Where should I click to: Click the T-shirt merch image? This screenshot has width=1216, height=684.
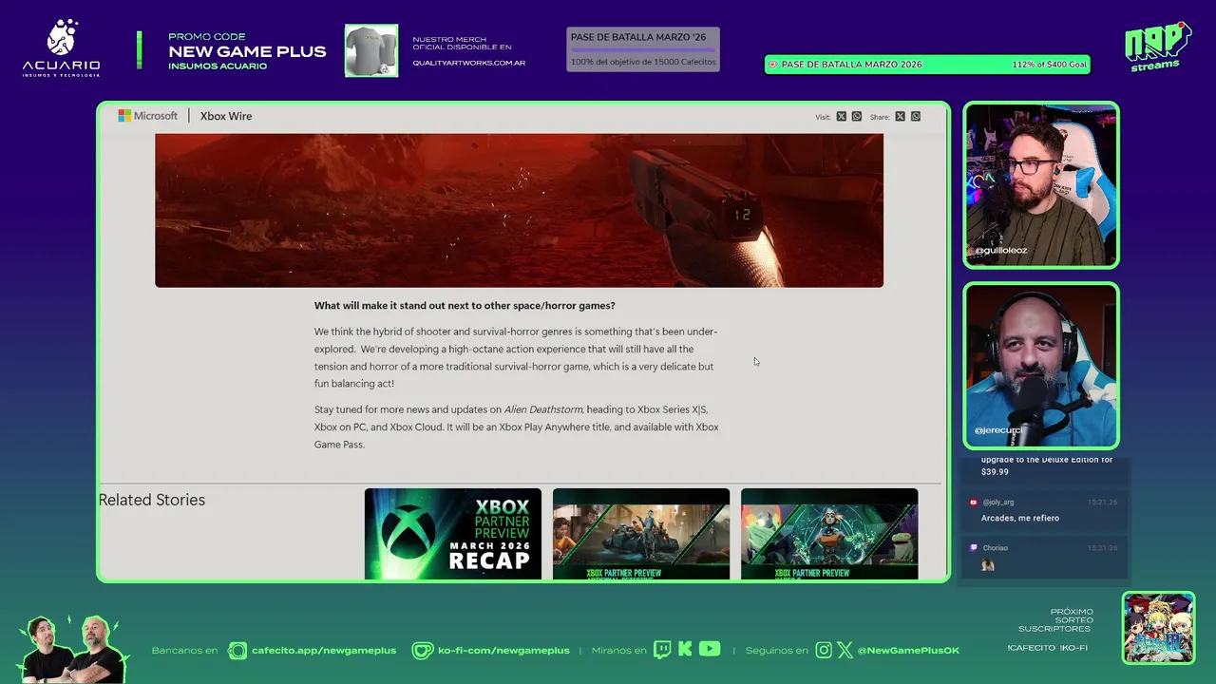[371, 50]
